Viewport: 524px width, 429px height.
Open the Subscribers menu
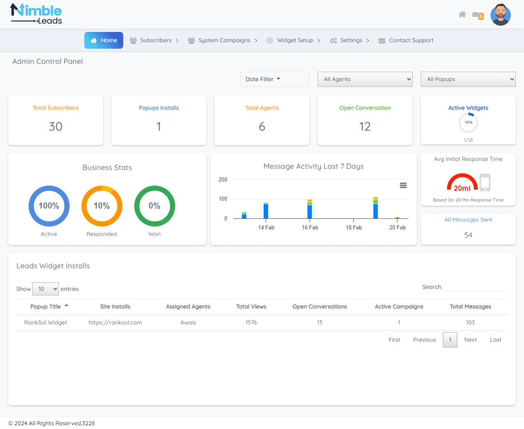click(155, 40)
